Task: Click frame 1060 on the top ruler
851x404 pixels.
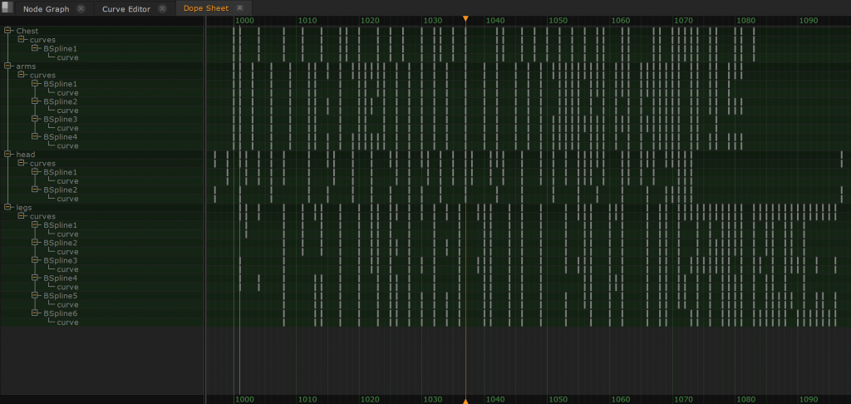Action: (621, 20)
